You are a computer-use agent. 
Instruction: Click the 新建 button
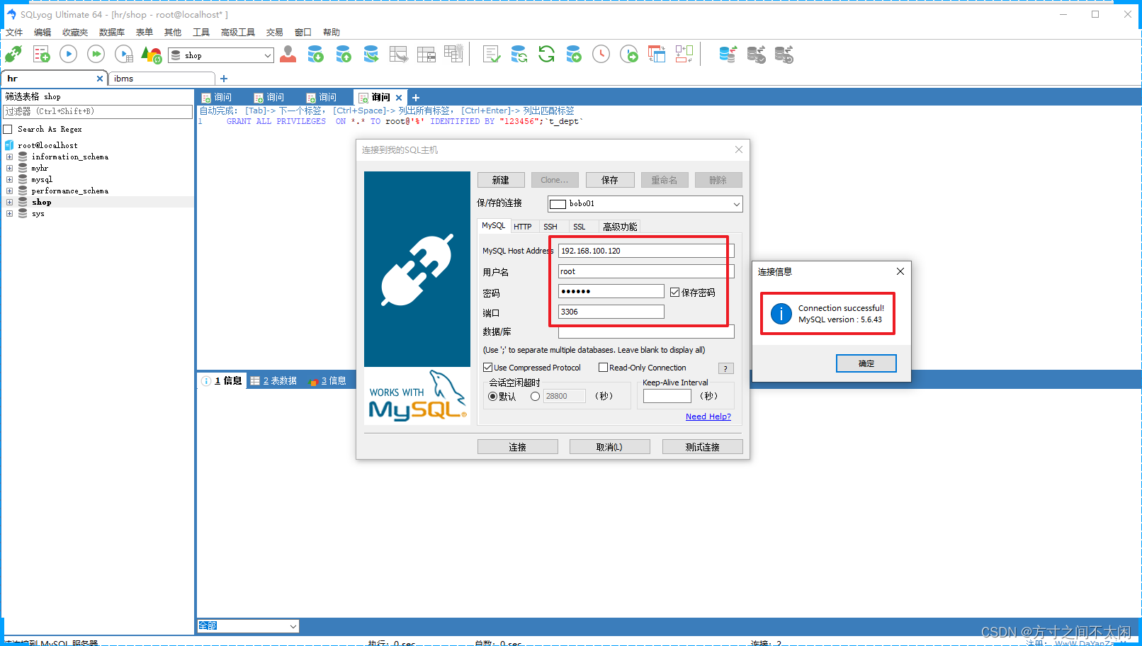(501, 180)
